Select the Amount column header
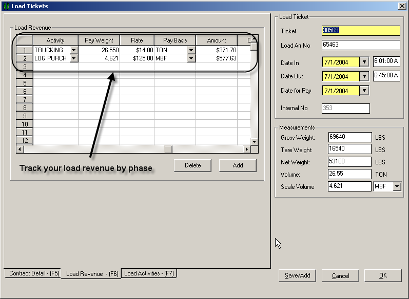 217,40
